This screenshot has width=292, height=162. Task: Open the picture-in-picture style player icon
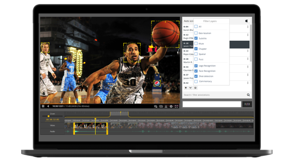pos(156,106)
